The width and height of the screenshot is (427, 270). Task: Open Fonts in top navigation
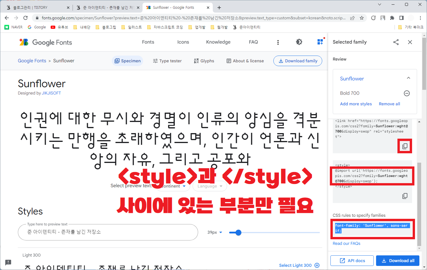(x=148, y=42)
